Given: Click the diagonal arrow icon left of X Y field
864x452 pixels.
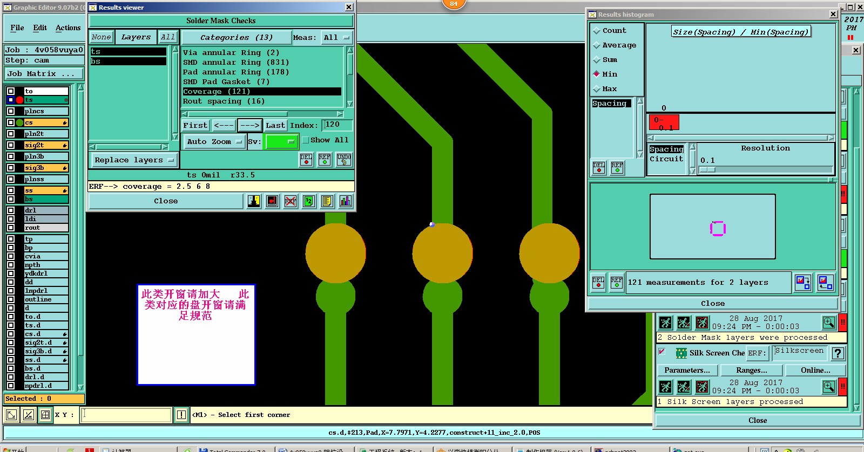Looking at the screenshot, I should coord(11,415).
